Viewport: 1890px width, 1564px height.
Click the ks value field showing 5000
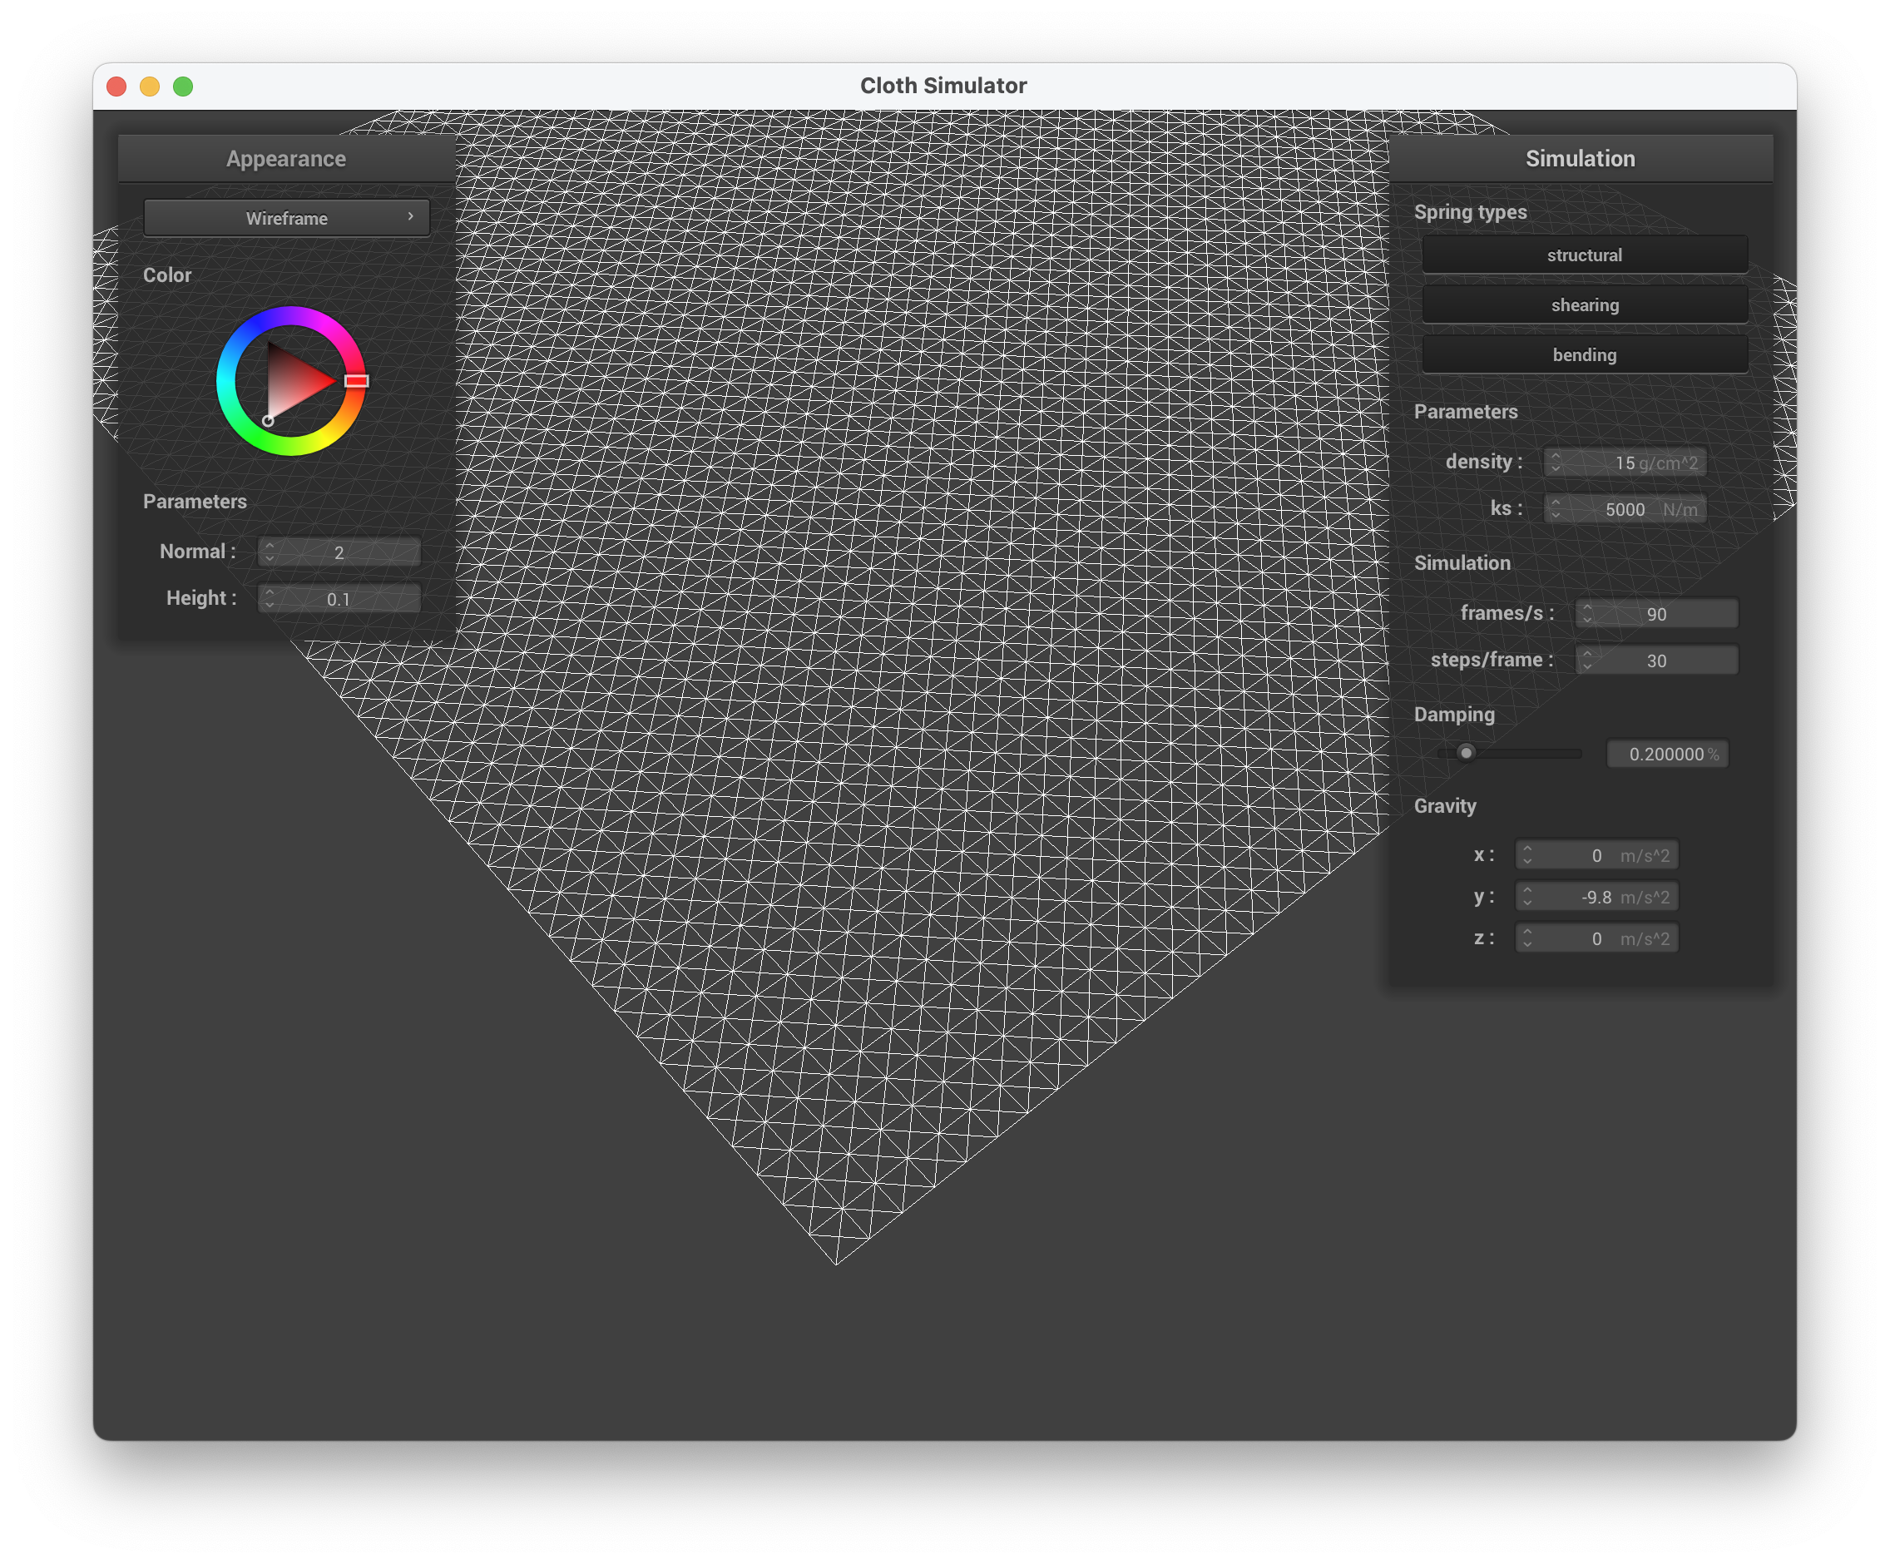coord(1625,509)
